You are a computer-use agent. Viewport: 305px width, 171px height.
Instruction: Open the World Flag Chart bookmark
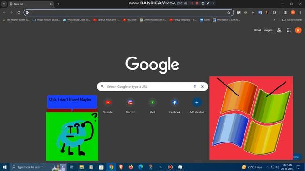click(x=76, y=20)
